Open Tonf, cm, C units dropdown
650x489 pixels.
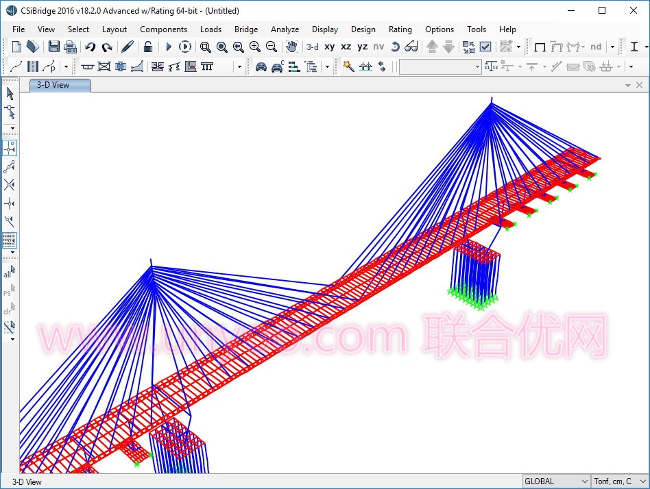pos(620,481)
